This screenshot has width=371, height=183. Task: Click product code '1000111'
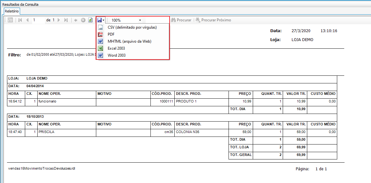click(167, 101)
